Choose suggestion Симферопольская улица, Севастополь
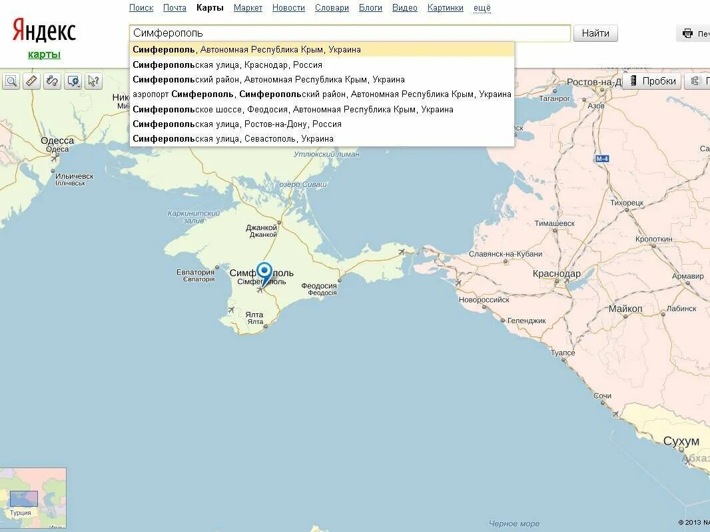 click(322, 139)
